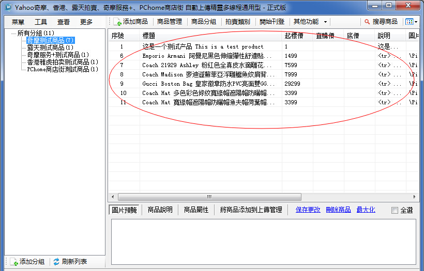Click the 添加商品 add-product icon
The height and width of the screenshot is (271, 424).
pyautogui.click(x=117, y=22)
